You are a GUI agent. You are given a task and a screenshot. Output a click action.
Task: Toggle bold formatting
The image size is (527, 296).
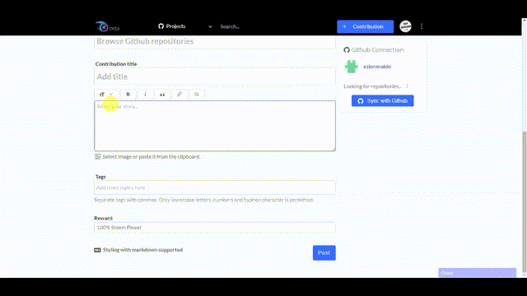click(128, 95)
